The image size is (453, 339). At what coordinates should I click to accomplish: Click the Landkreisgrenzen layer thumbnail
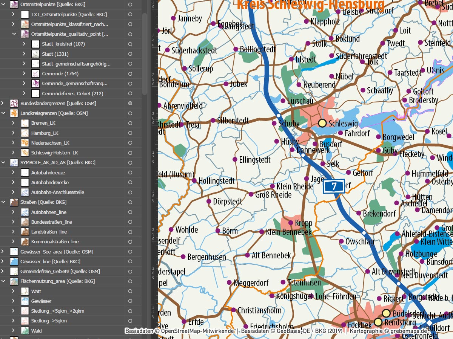tap(14, 113)
